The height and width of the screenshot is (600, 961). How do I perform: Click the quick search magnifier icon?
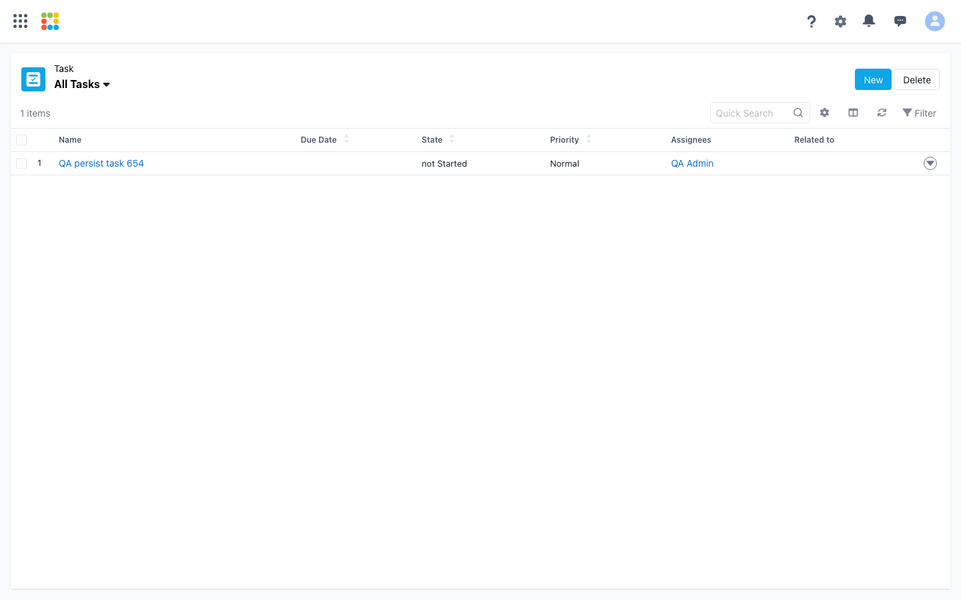[x=798, y=113]
